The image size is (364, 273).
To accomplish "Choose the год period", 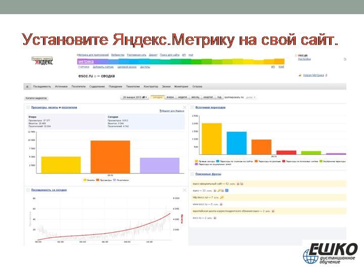I will 219,97.
